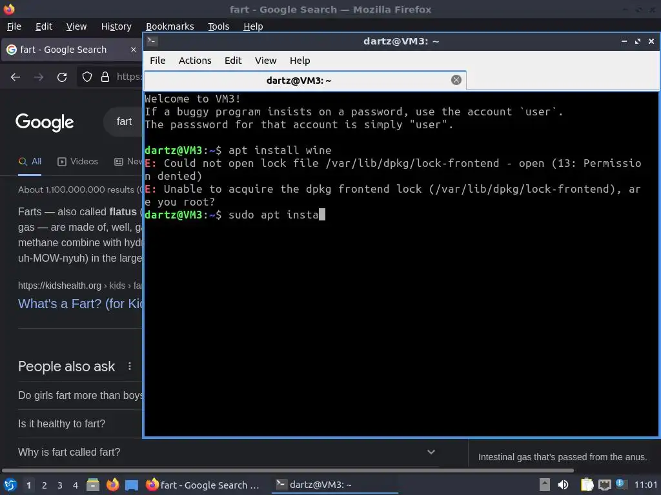This screenshot has width=661, height=495.
Task: Select the dartz@VM3 terminal tab
Action: click(305, 81)
